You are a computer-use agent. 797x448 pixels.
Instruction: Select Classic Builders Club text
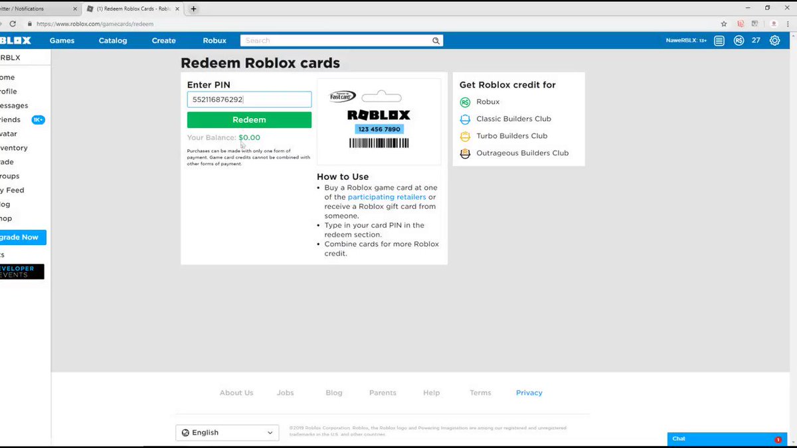point(513,119)
